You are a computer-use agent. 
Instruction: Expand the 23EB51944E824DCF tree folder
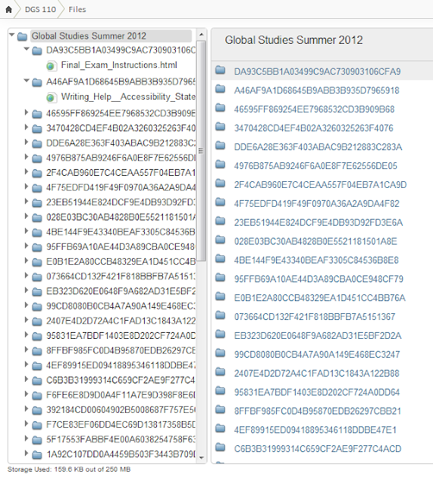point(26,202)
